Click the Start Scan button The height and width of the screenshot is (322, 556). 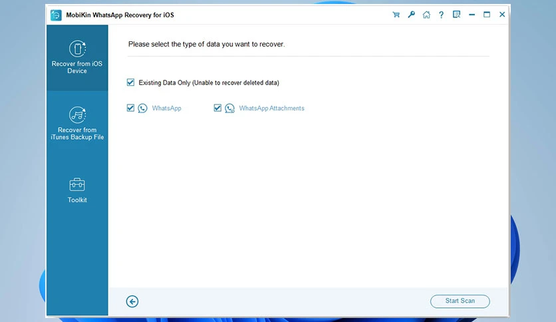[x=460, y=301]
